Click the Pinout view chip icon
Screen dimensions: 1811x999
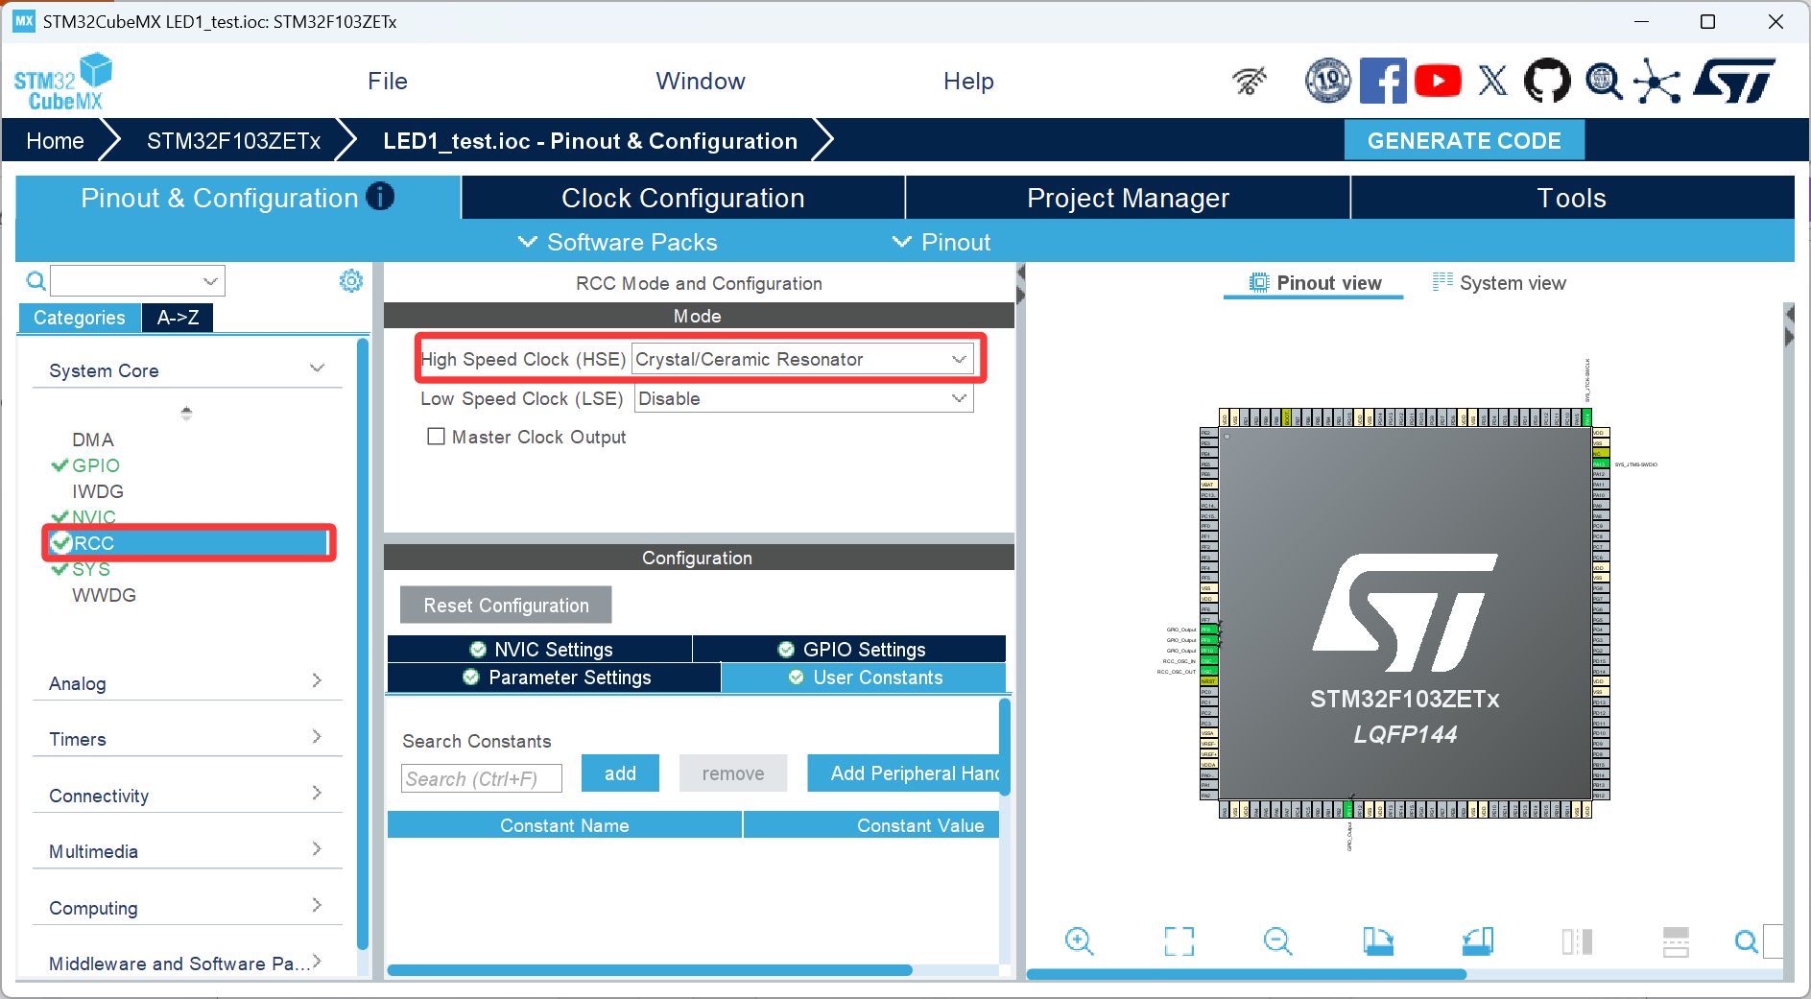pos(1259,282)
